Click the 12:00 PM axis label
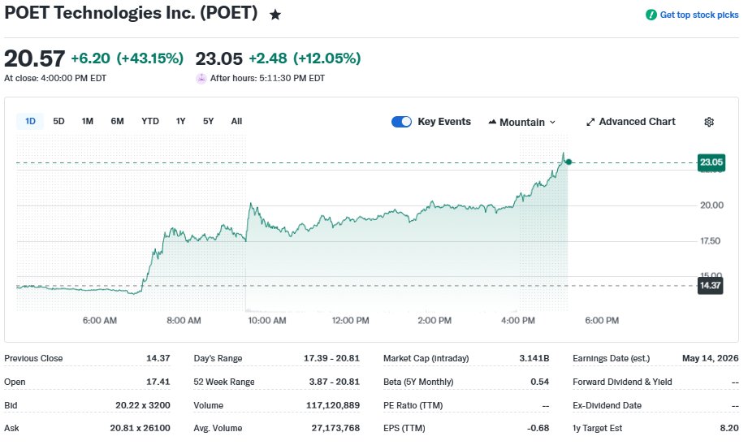The image size is (748, 445). (x=350, y=321)
